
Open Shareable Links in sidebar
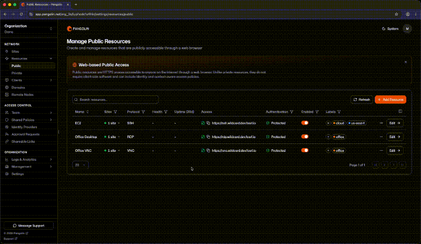coord(23,142)
